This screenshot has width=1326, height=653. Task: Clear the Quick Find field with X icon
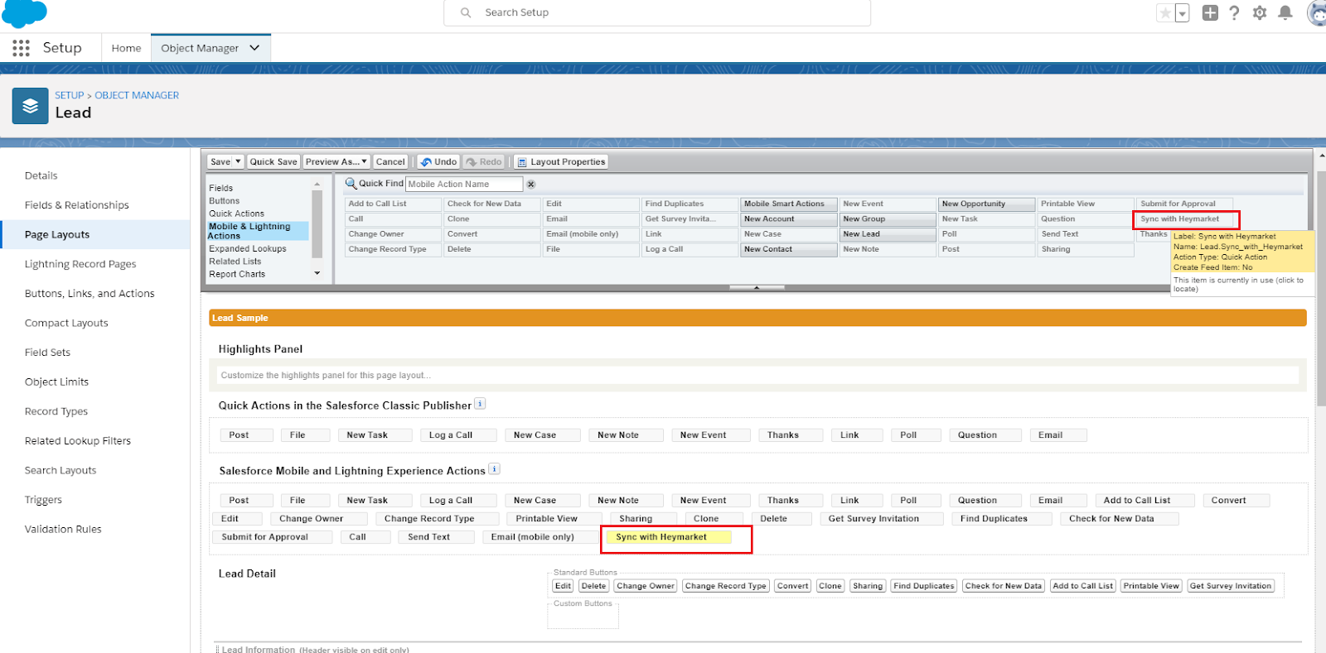coord(531,185)
